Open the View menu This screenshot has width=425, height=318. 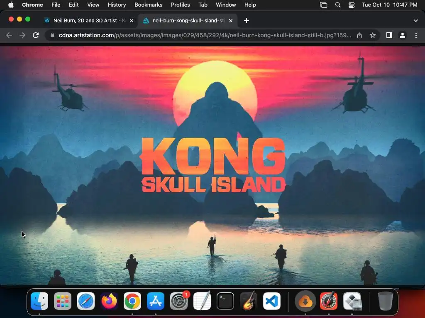click(x=93, y=5)
